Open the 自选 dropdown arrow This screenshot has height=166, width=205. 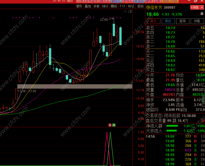pyautogui.click(x=202, y=7)
